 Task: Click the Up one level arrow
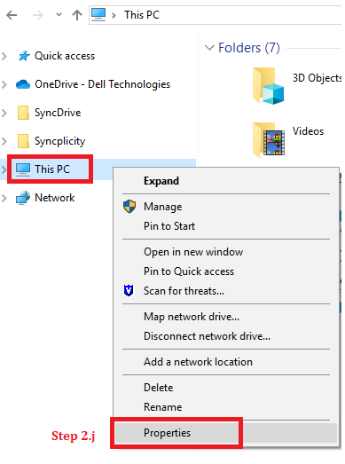pos(77,15)
